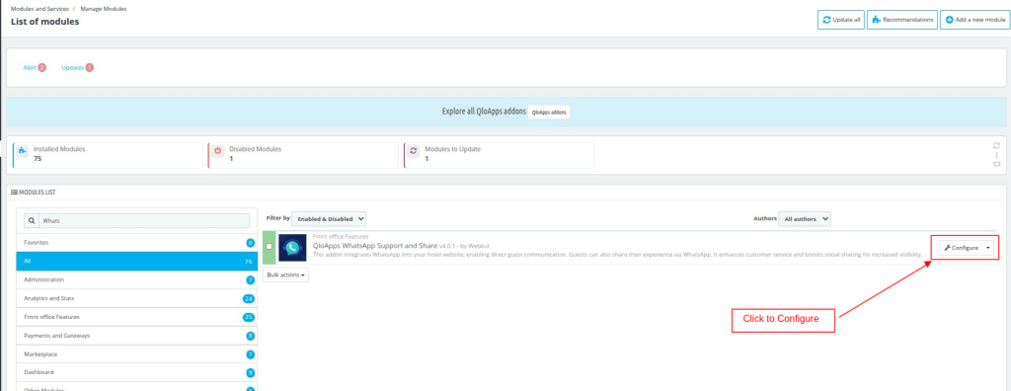Click the Manage Modules breadcrumb
This screenshot has width=1011, height=391.
click(x=104, y=9)
